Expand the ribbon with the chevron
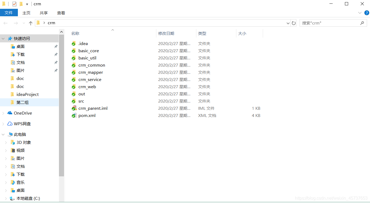Viewport: 370px width, 203px height. (x=359, y=13)
